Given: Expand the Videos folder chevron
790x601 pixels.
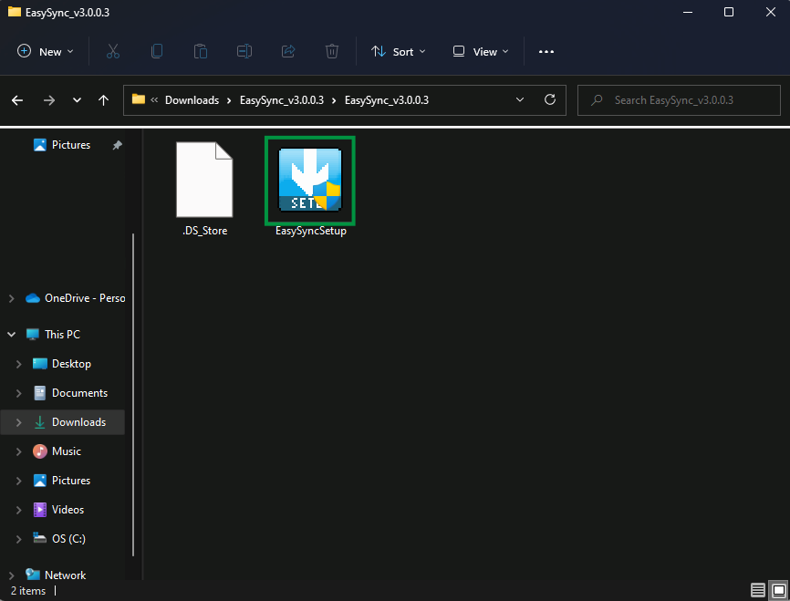Looking at the screenshot, I should pyautogui.click(x=18, y=510).
